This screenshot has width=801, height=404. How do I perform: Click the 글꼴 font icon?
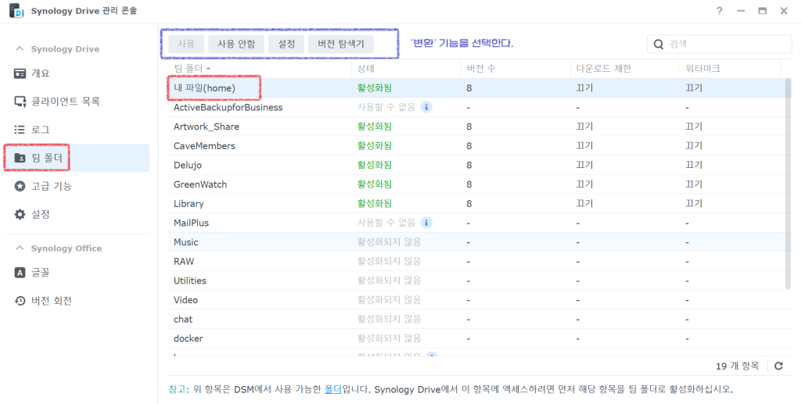click(x=20, y=273)
